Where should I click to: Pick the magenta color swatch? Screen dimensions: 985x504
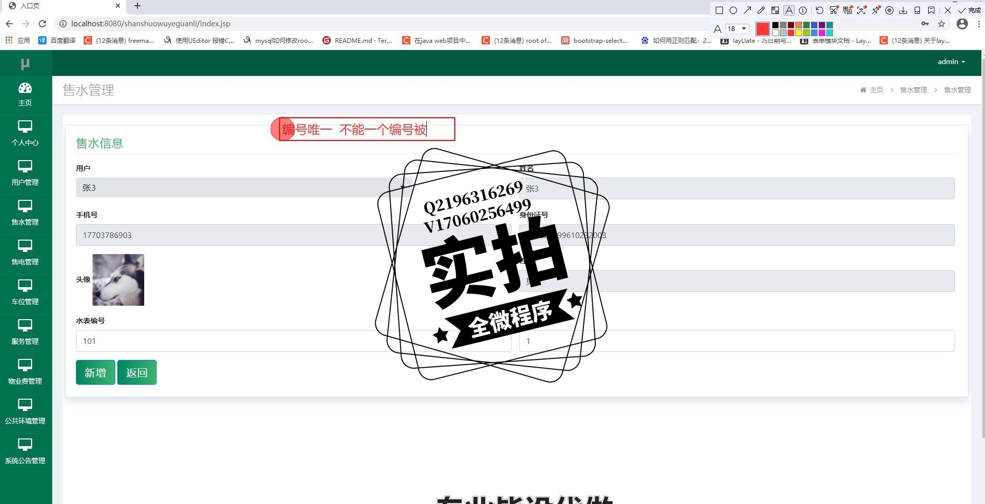click(x=822, y=33)
